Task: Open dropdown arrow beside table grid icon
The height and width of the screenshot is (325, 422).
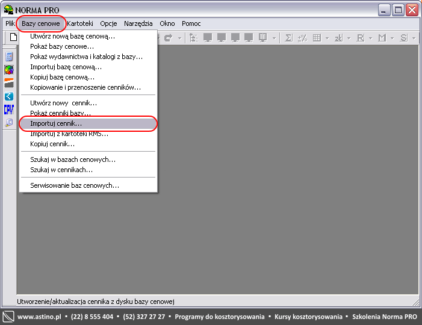Action: click(x=327, y=38)
